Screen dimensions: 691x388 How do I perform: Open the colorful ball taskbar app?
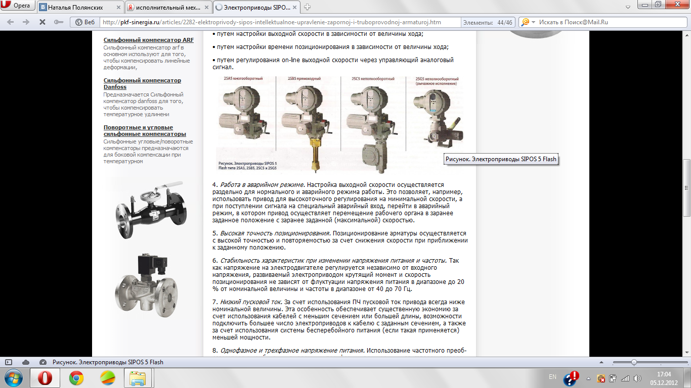click(x=107, y=378)
